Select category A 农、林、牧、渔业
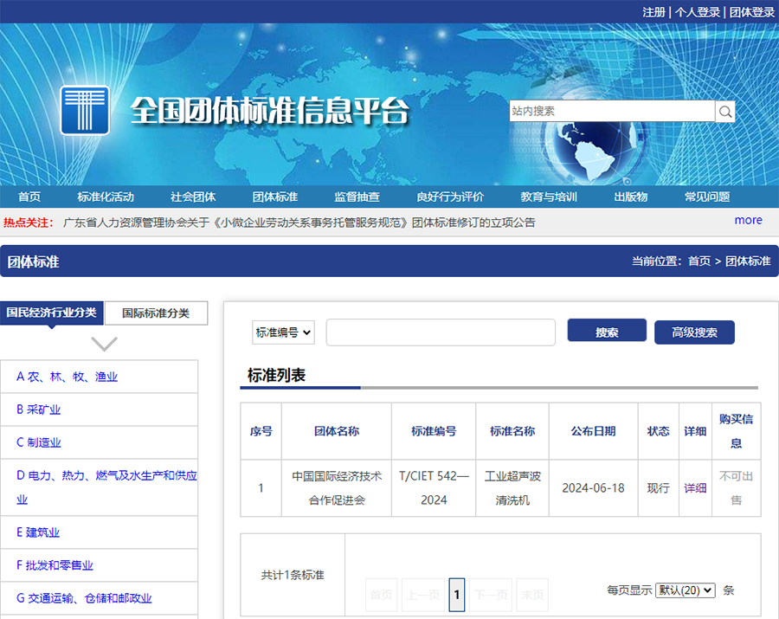 click(x=67, y=377)
